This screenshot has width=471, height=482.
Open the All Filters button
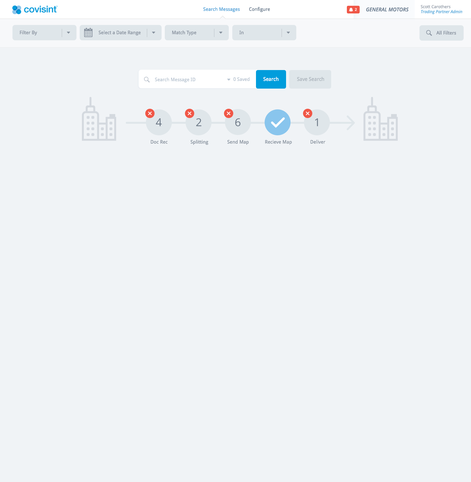(442, 33)
